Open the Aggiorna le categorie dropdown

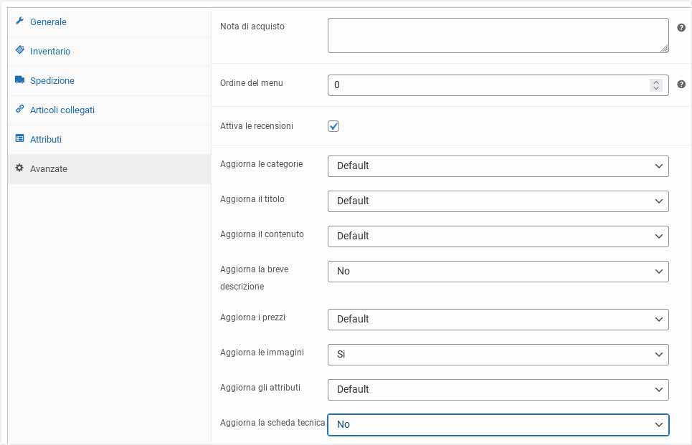click(498, 166)
